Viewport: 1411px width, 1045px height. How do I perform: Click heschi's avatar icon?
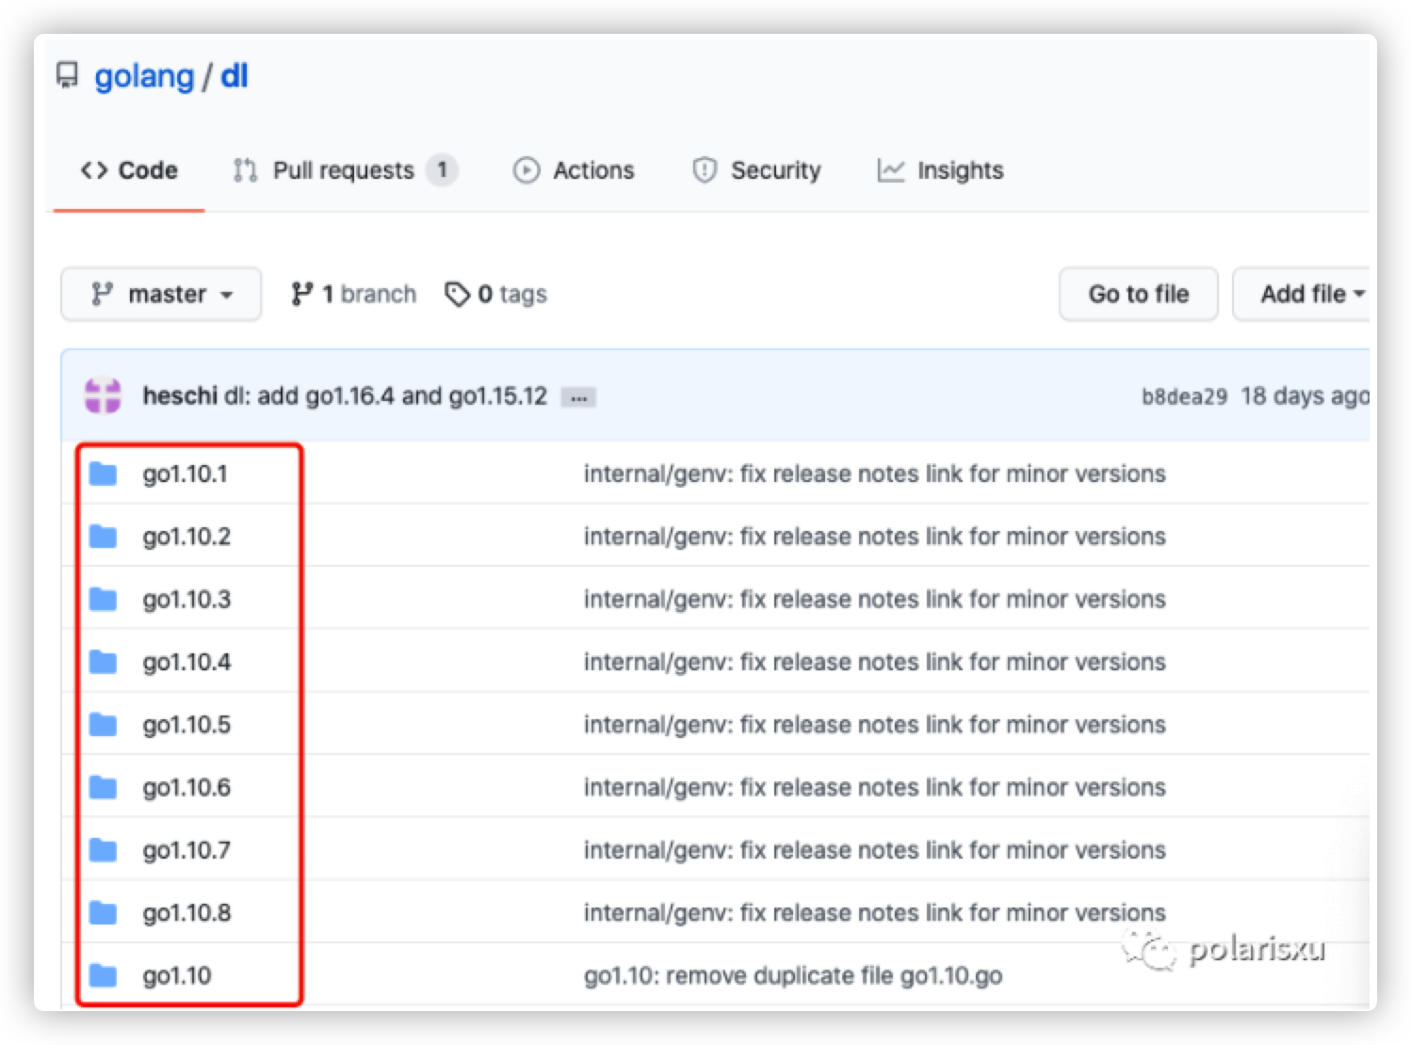coord(103,395)
